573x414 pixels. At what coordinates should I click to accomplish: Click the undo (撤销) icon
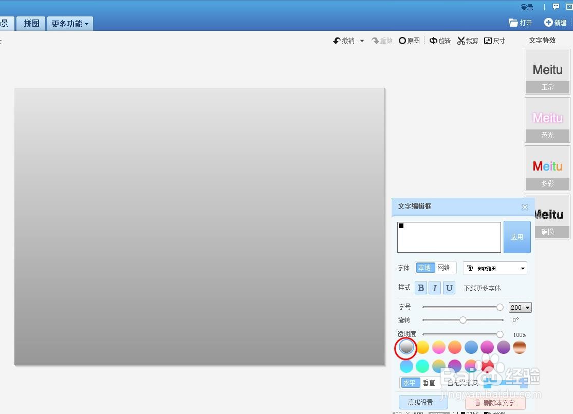[x=337, y=41]
